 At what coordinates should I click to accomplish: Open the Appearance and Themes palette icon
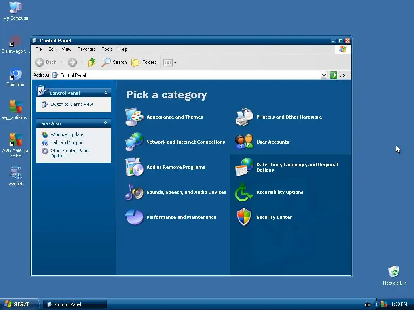(134, 117)
